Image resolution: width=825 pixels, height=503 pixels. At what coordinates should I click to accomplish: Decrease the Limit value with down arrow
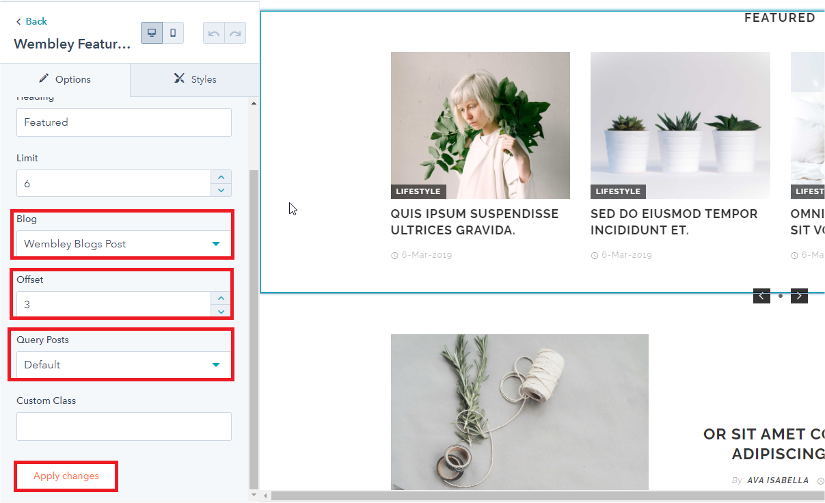point(221,190)
